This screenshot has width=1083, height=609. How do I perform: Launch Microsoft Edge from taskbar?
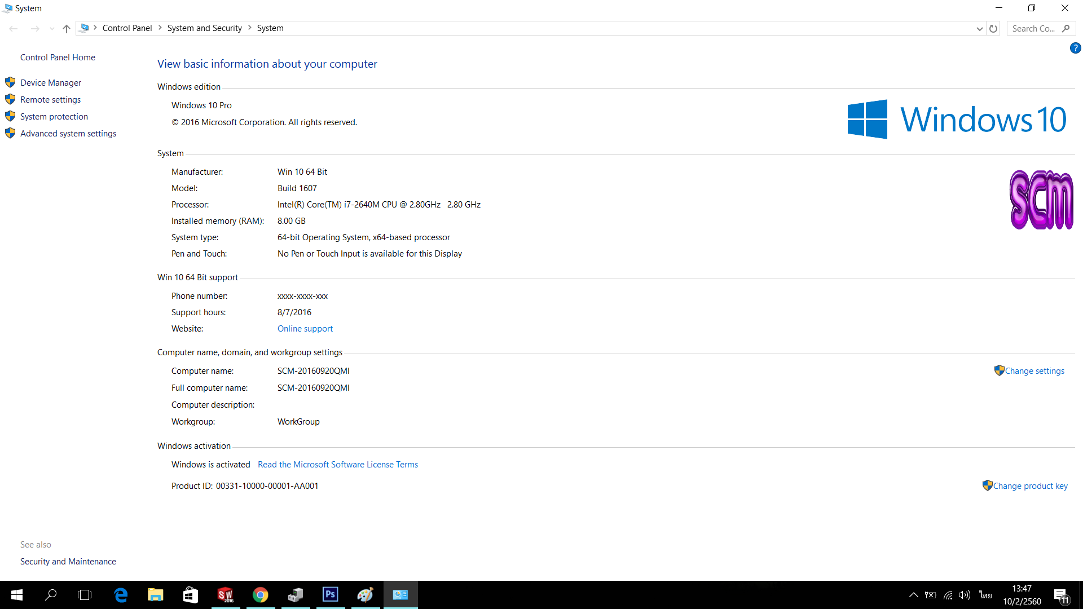(x=121, y=595)
